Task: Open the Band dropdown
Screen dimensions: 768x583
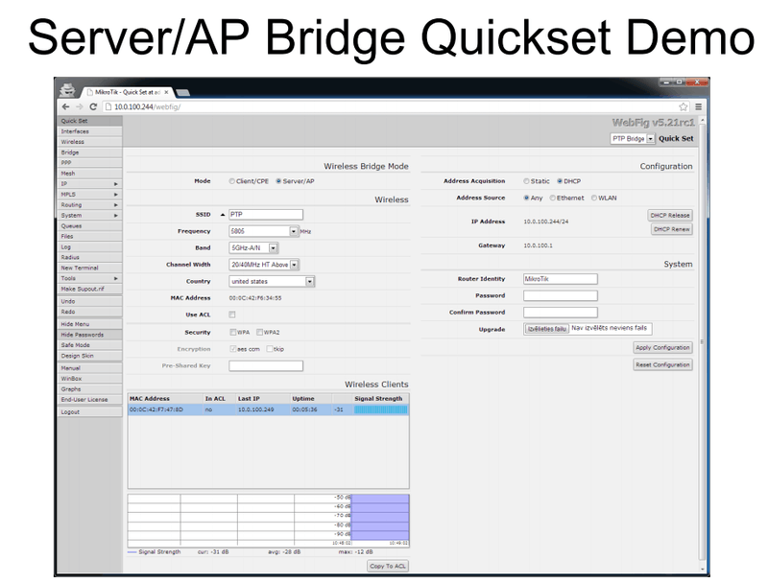Action: 274,248
